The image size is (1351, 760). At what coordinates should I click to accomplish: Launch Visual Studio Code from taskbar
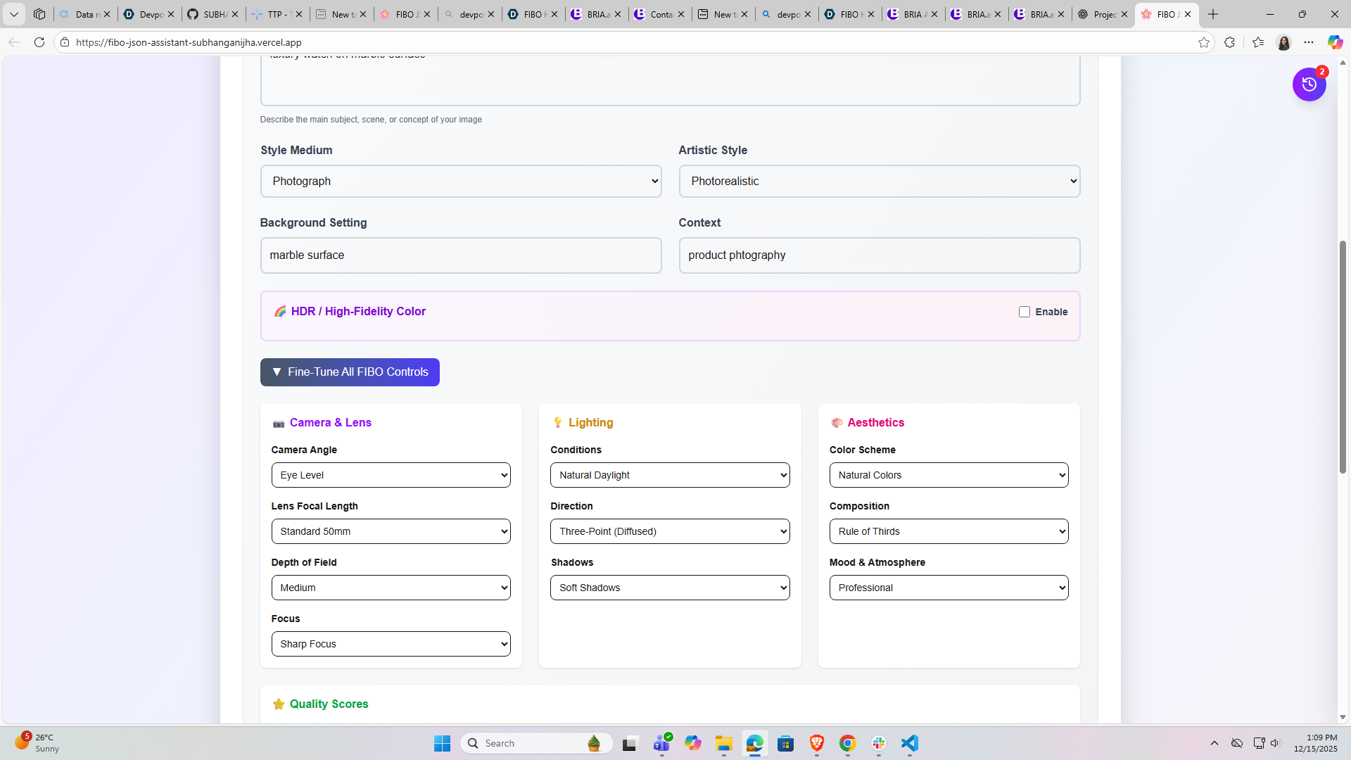point(910,743)
